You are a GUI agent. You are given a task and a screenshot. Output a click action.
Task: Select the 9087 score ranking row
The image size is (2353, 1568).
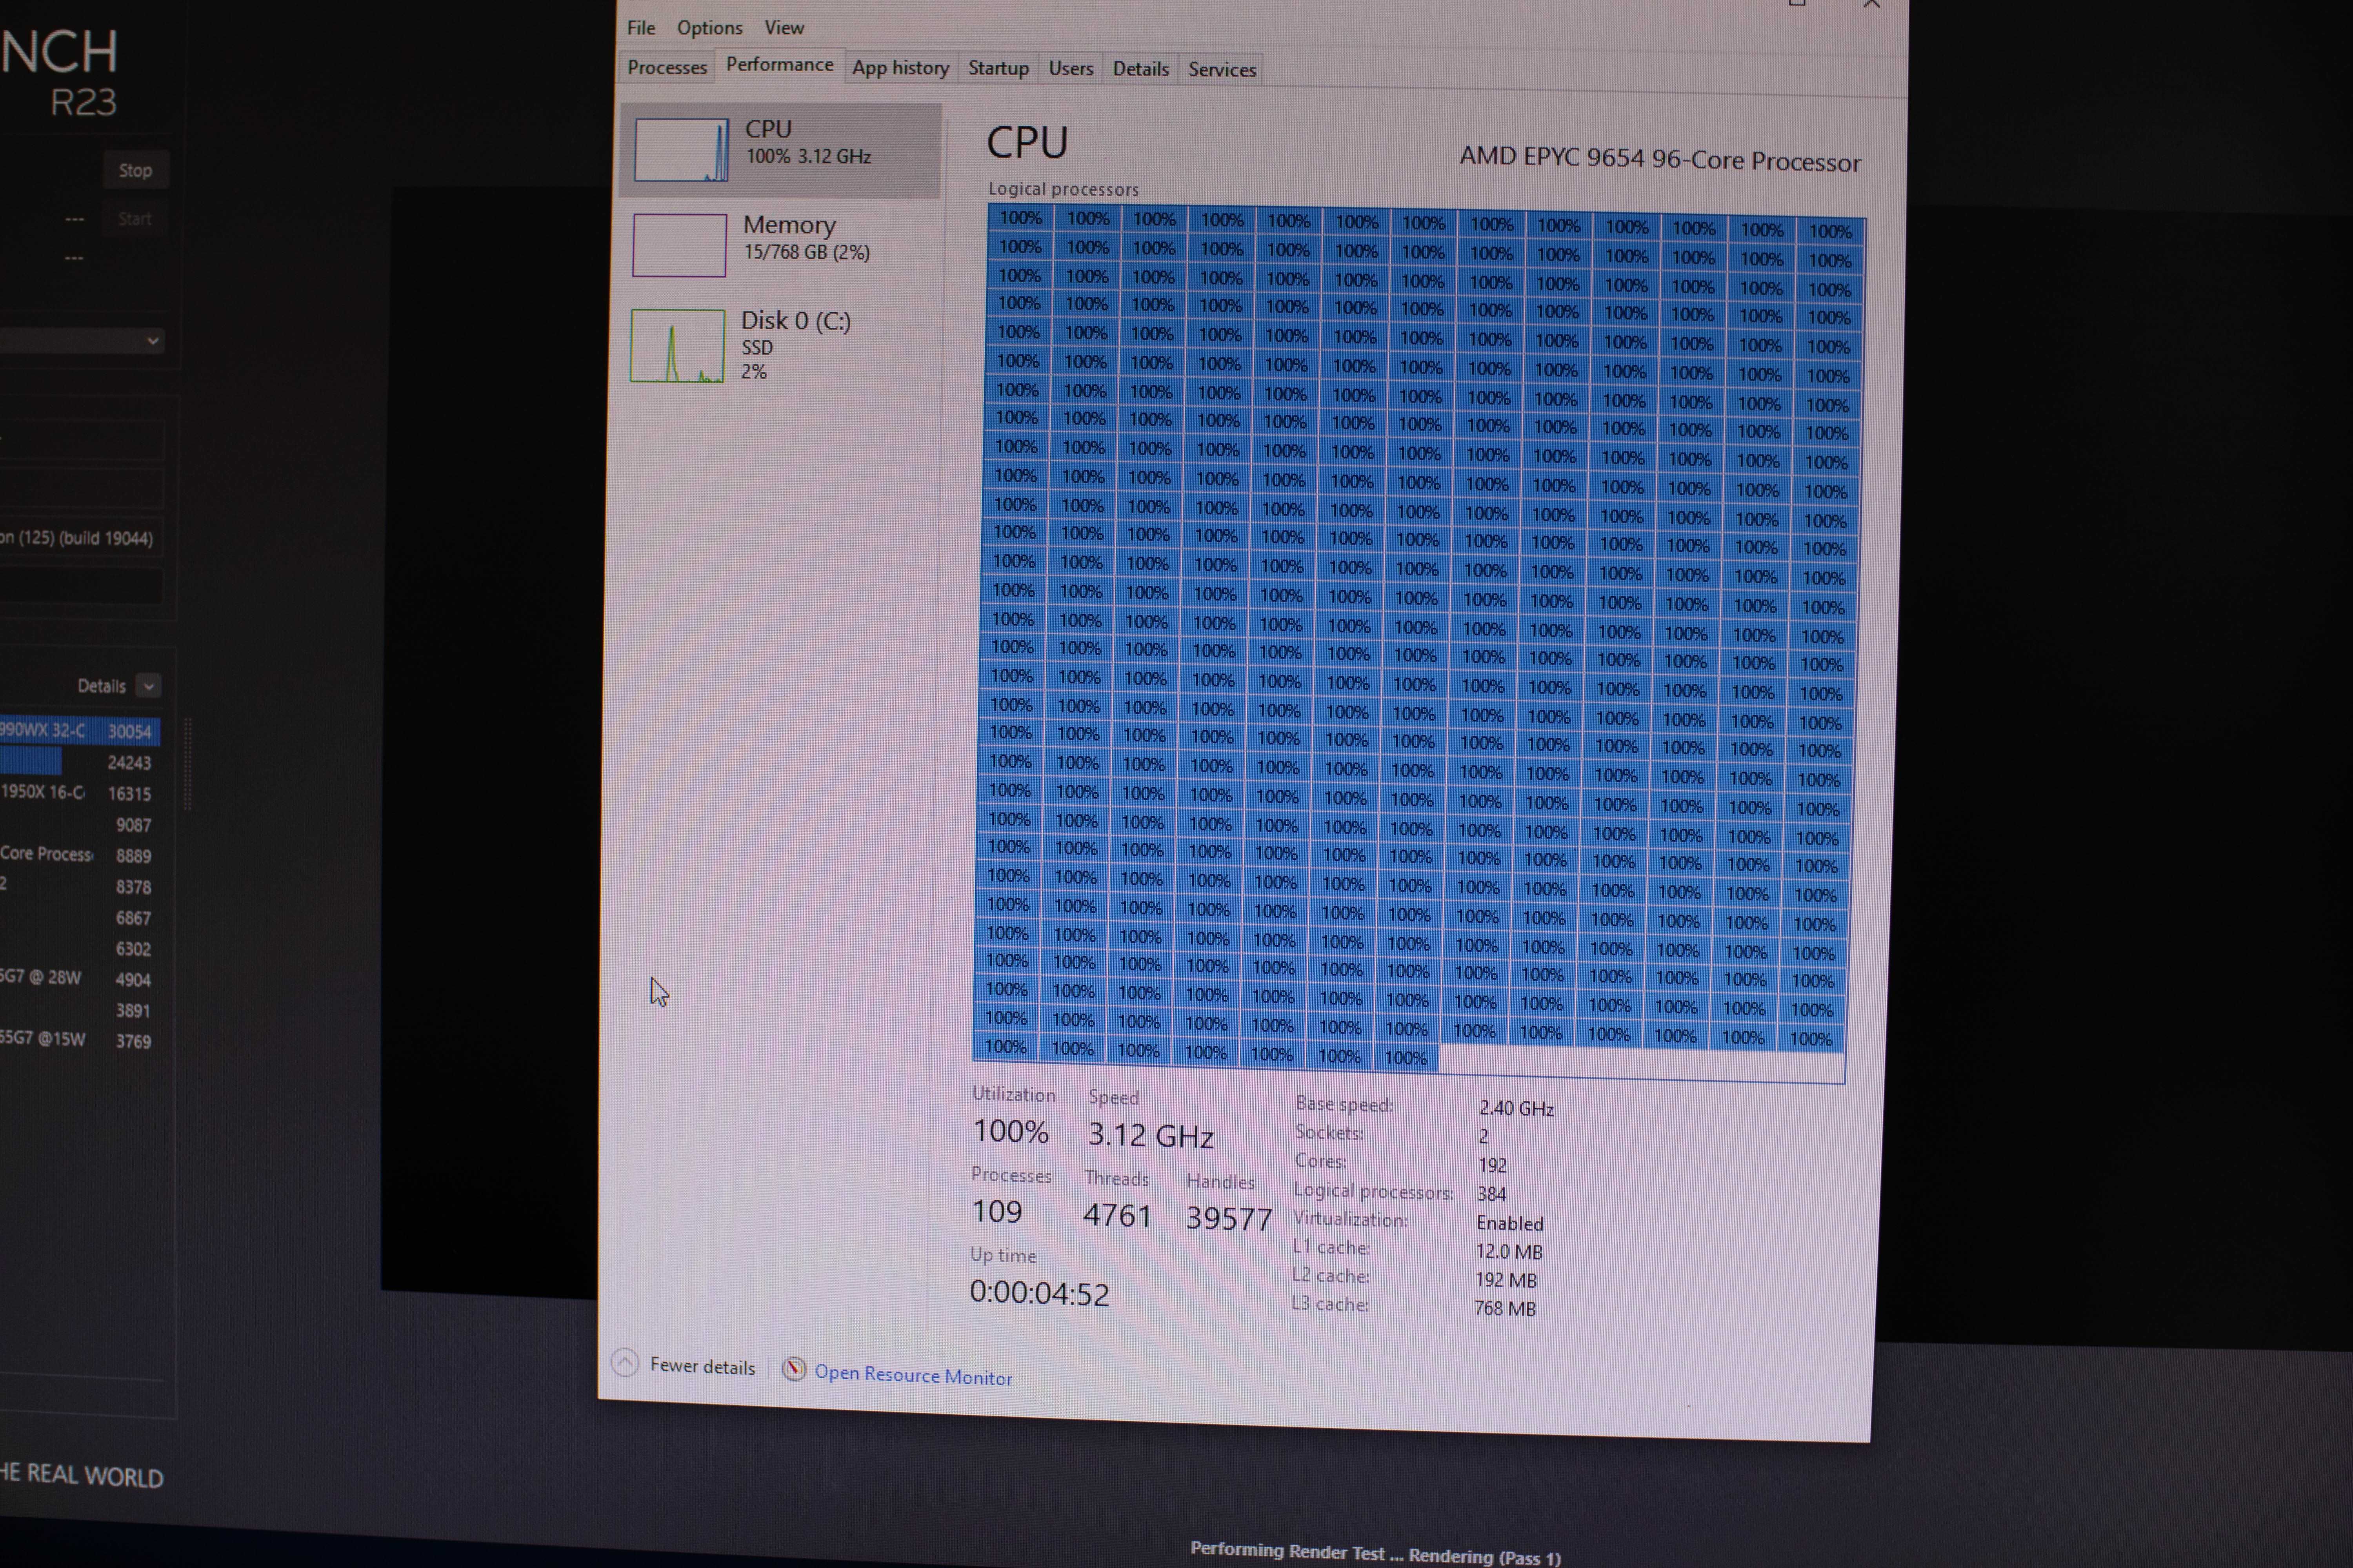pos(80,825)
